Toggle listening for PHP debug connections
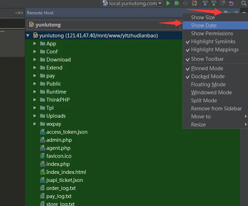The width and height of the screenshot is (248, 206). (x=194, y=3)
